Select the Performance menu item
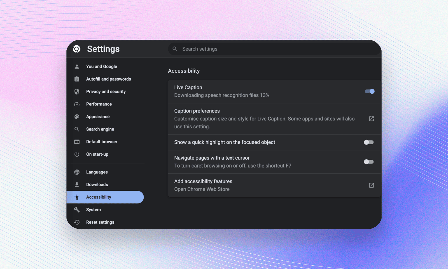The image size is (448, 269). [x=105, y=104]
